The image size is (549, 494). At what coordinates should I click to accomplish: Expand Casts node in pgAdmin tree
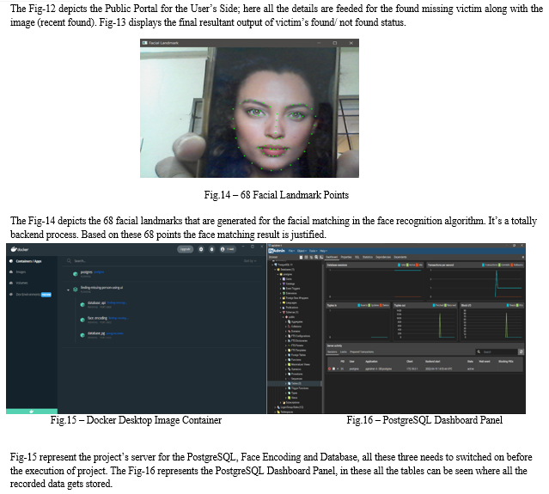click(280, 279)
